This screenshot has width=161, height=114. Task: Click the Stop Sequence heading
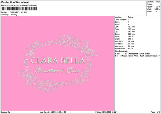tap(121, 51)
